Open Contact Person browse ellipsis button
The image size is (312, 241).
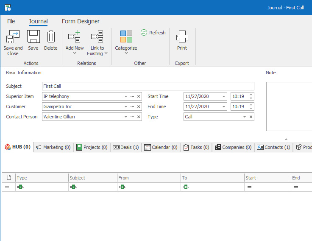[x=132, y=117]
